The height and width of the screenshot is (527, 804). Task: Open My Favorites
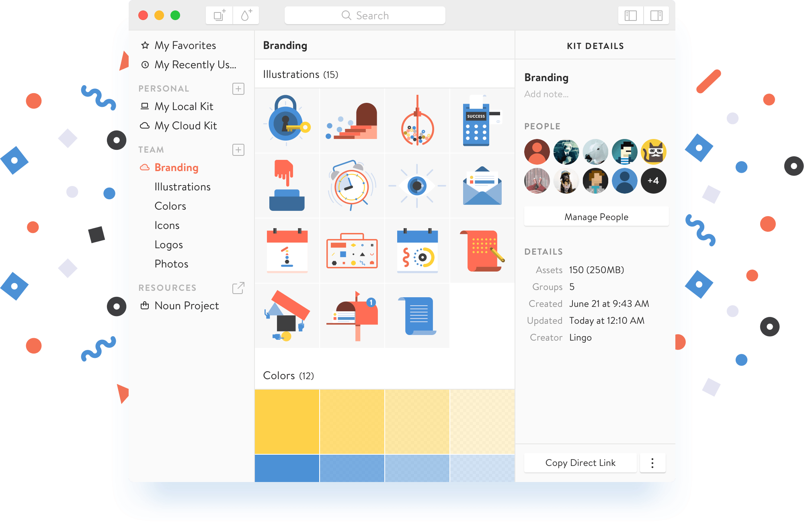click(x=185, y=45)
